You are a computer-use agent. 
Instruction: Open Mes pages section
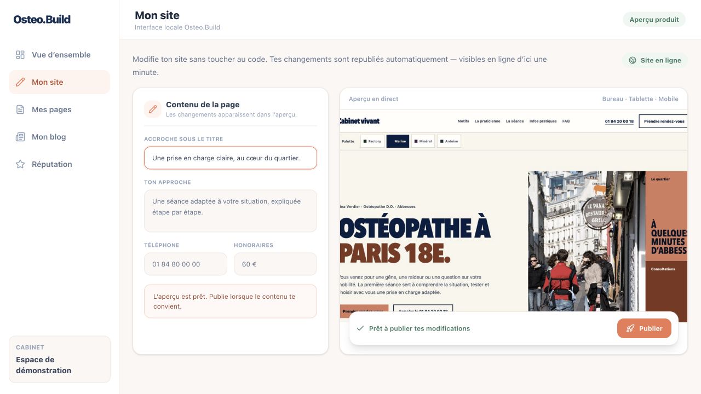click(x=59, y=109)
